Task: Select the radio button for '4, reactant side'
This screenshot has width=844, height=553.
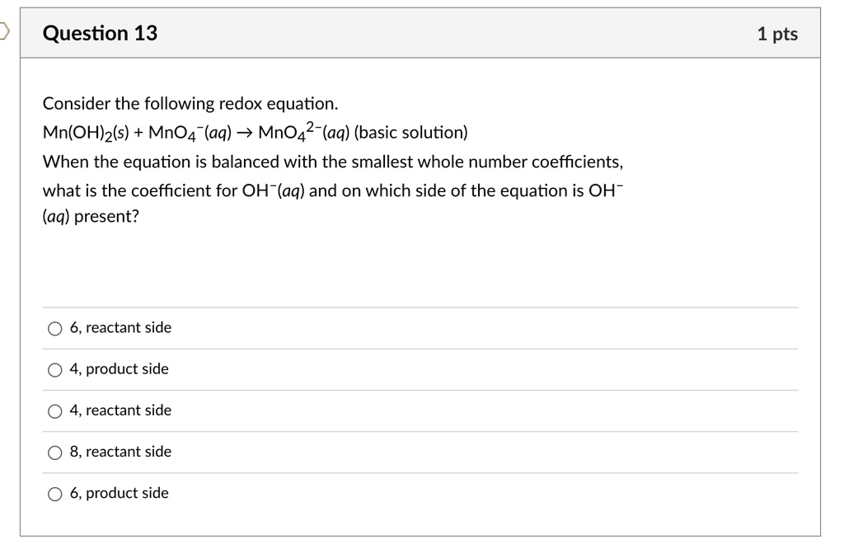Action: pos(54,410)
